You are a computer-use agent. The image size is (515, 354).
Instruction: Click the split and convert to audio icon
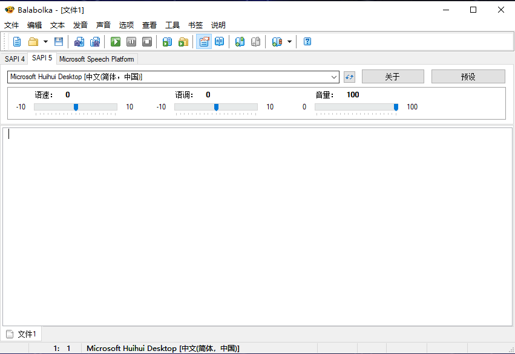(95, 42)
